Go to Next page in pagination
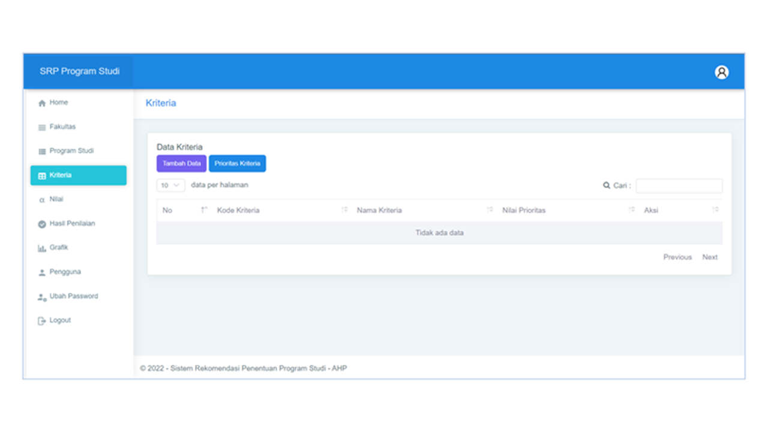This screenshot has width=768, height=432. (x=710, y=257)
